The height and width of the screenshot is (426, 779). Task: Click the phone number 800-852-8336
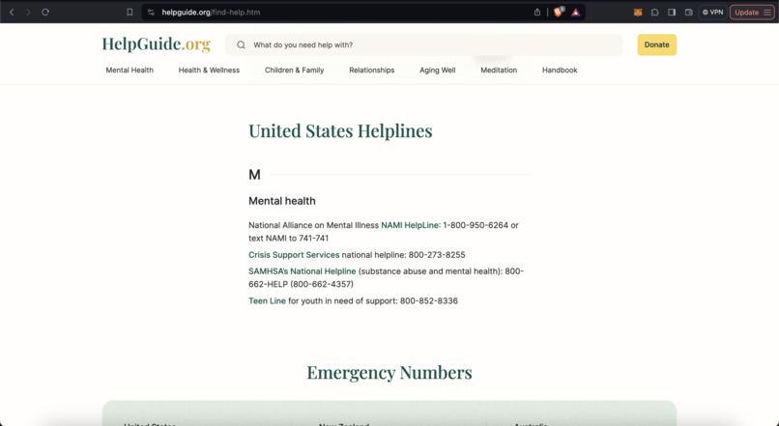(429, 300)
